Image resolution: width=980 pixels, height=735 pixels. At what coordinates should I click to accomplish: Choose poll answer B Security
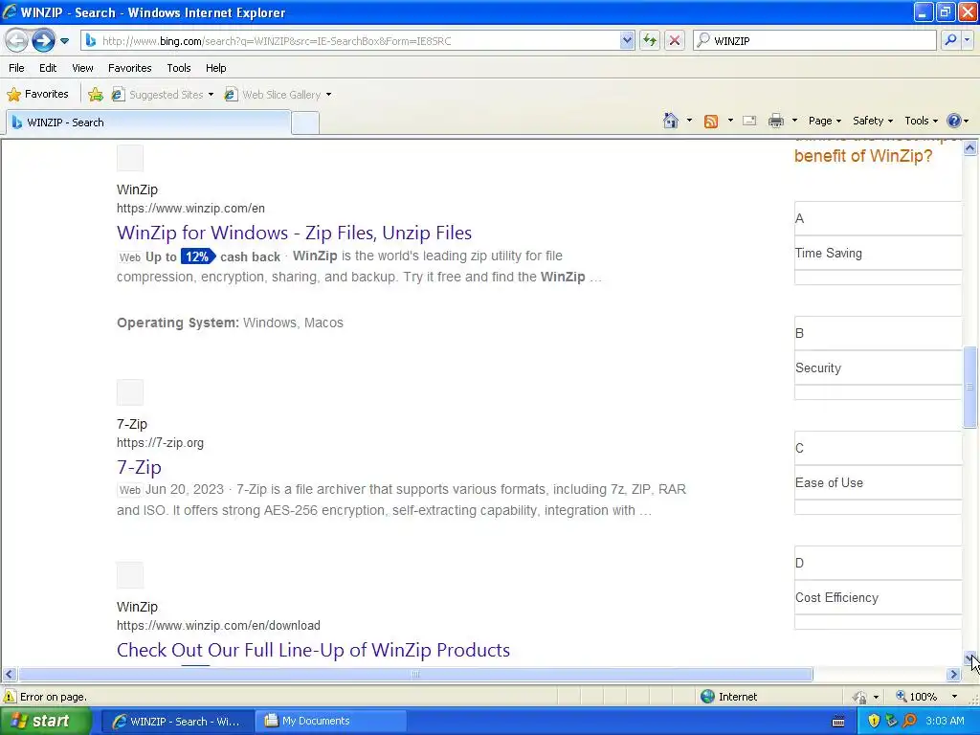point(878,358)
